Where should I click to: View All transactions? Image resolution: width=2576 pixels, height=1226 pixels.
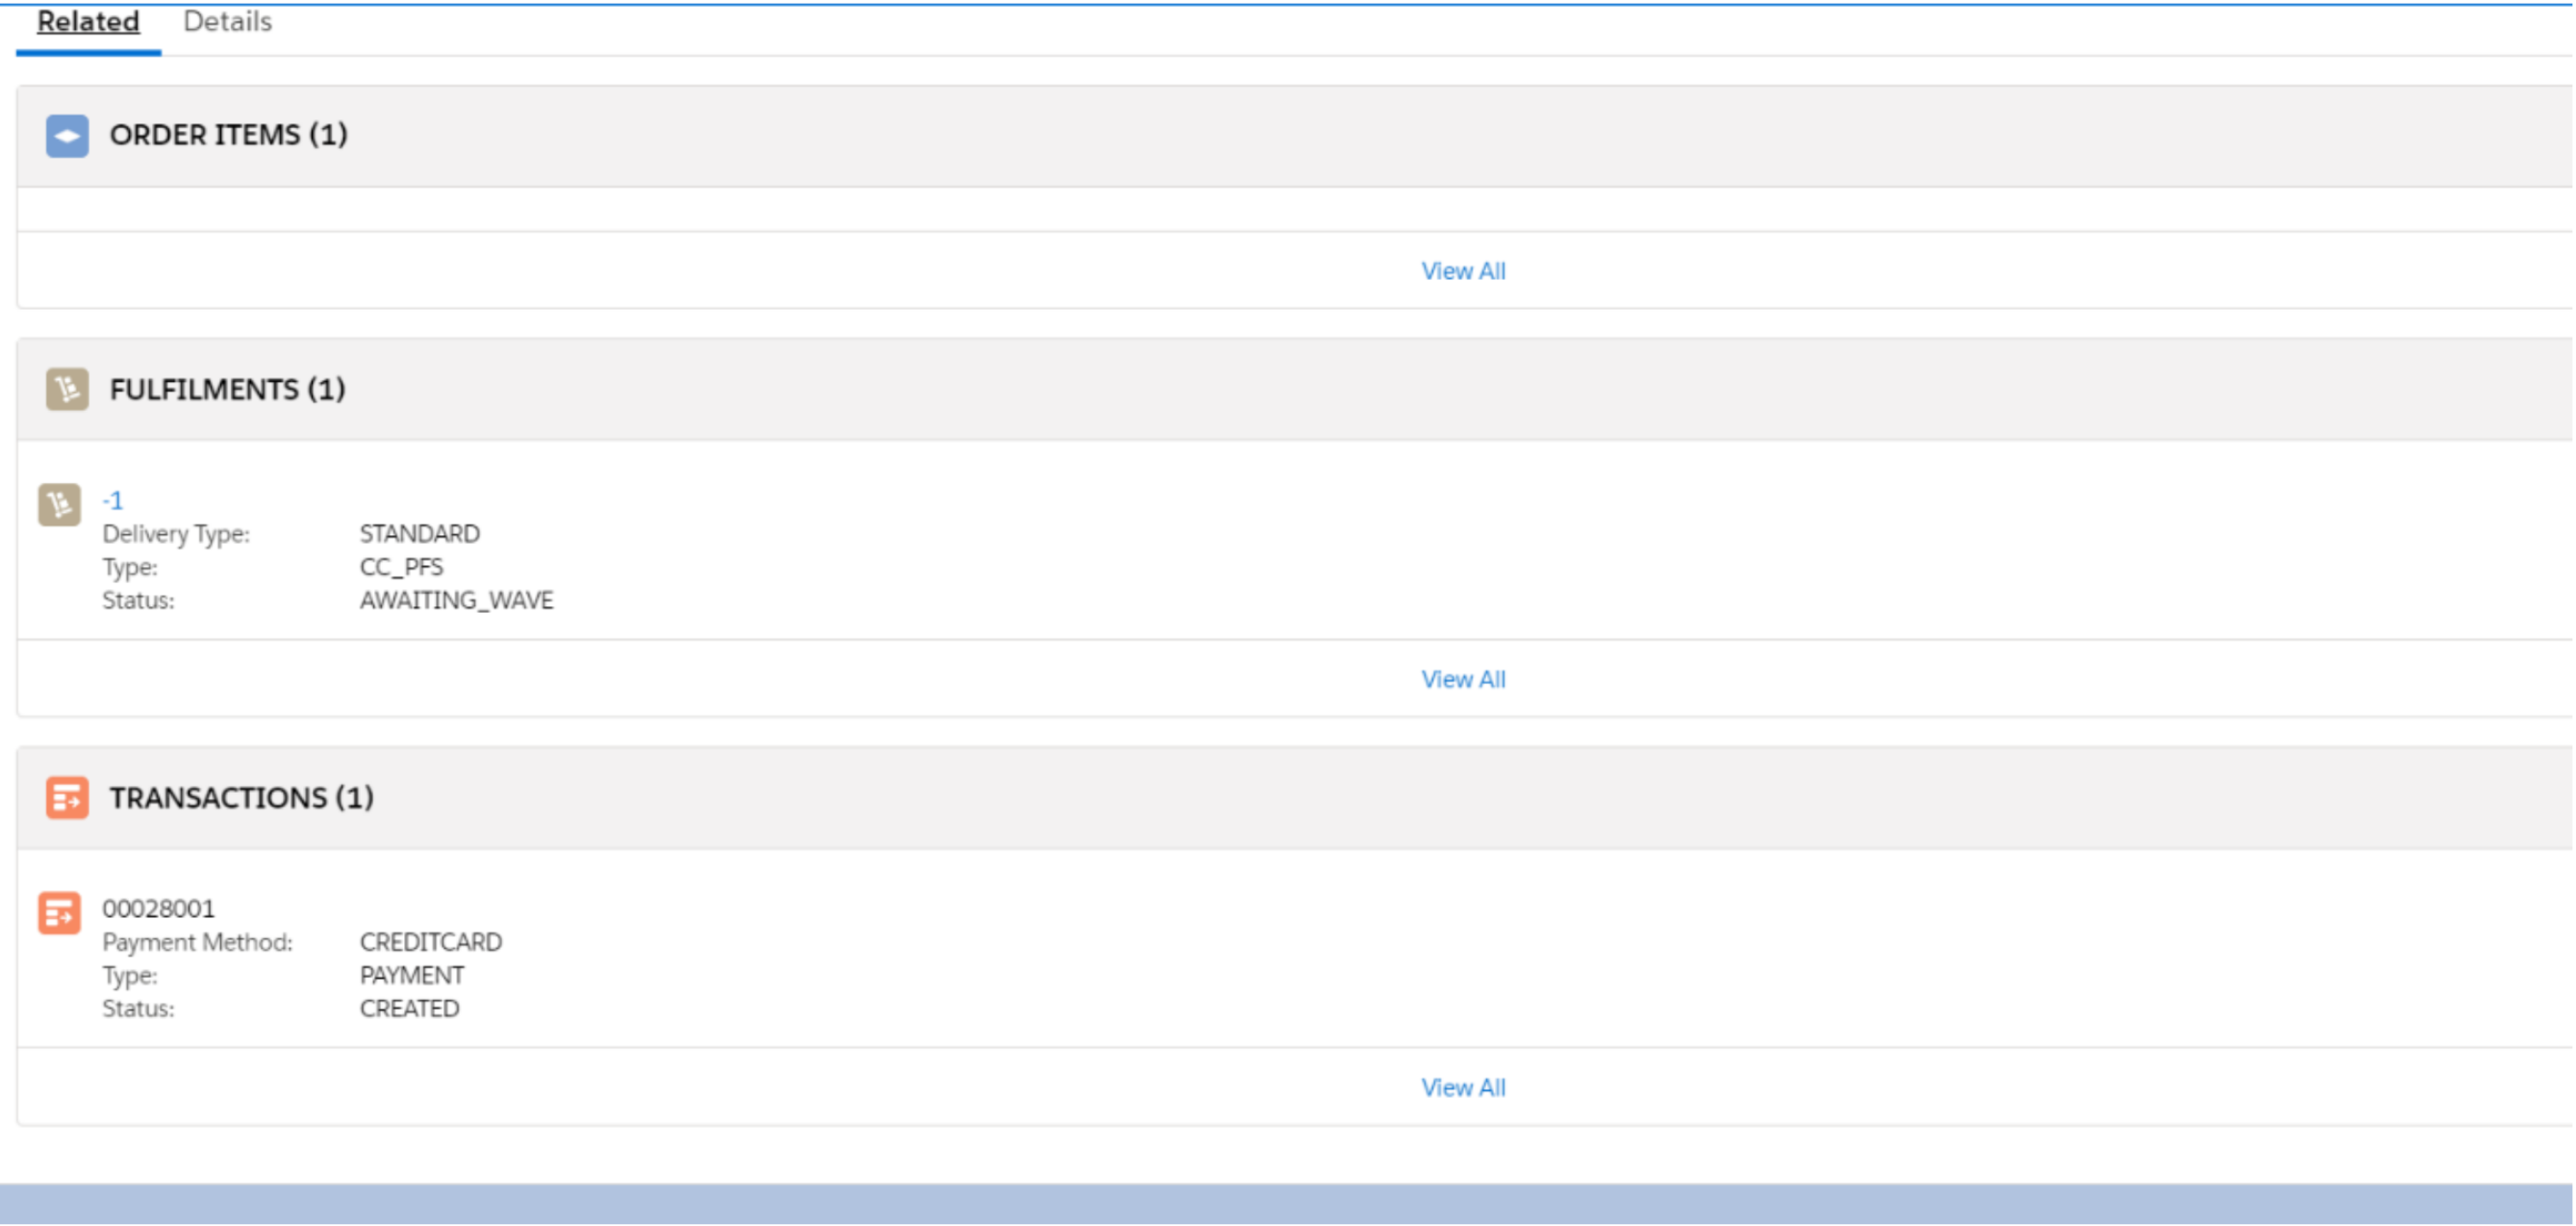tap(1463, 1086)
